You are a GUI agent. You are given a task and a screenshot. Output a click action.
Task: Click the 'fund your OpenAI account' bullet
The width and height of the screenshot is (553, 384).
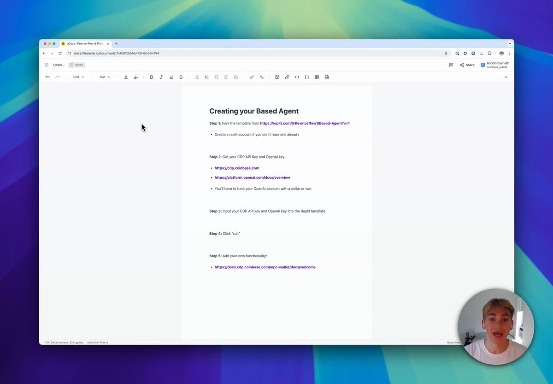click(x=263, y=189)
